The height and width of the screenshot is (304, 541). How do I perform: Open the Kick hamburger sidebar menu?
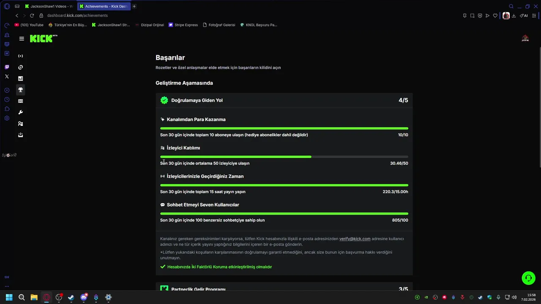[22, 39]
